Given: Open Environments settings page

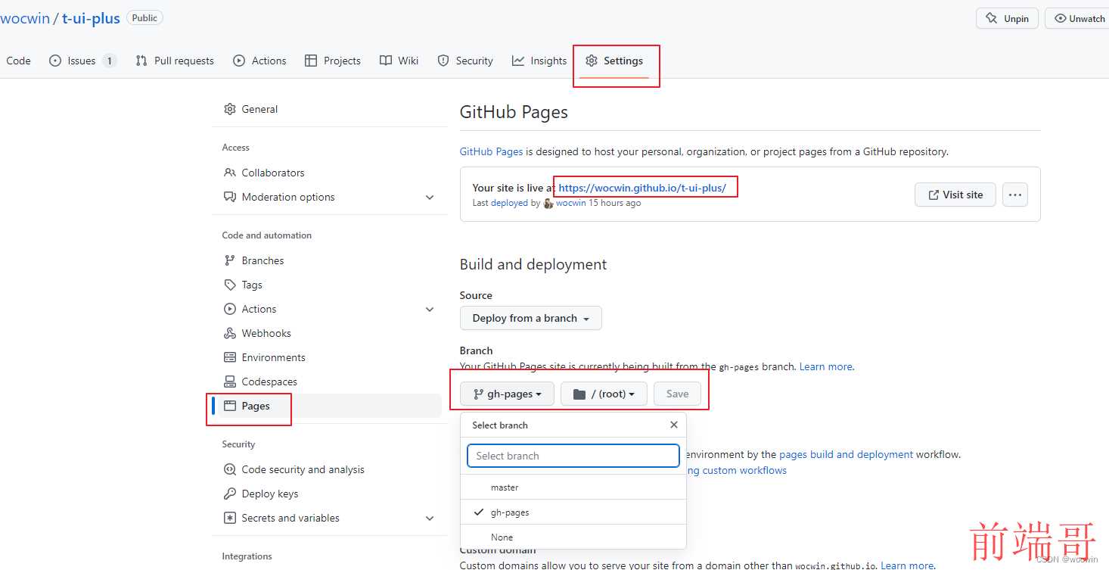Looking at the screenshot, I should point(274,357).
